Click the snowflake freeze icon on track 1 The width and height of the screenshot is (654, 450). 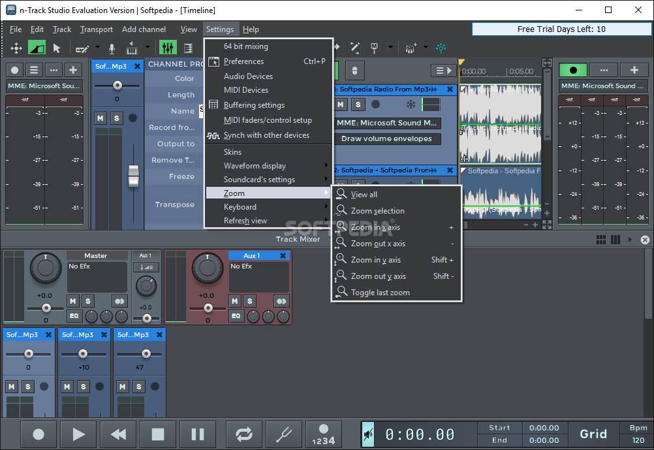coord(411,104)
